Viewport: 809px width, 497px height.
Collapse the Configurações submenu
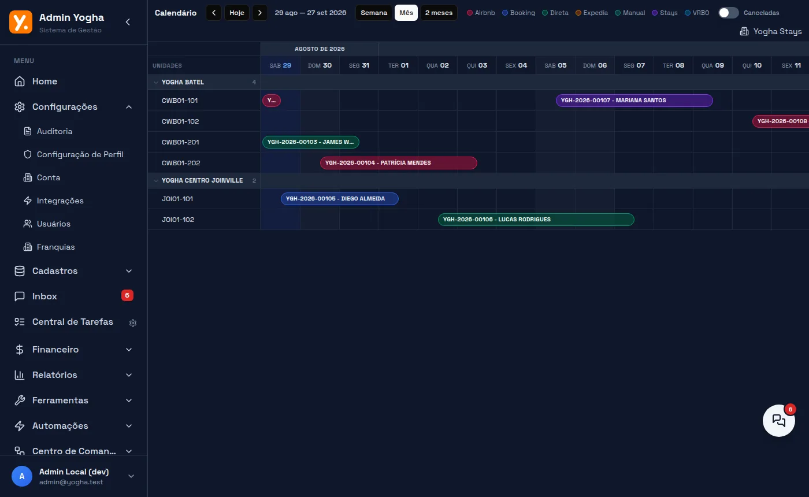129,107
